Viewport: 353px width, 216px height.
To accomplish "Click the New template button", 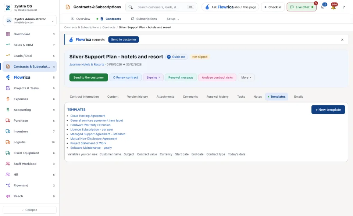I will (x=328, y=109).
